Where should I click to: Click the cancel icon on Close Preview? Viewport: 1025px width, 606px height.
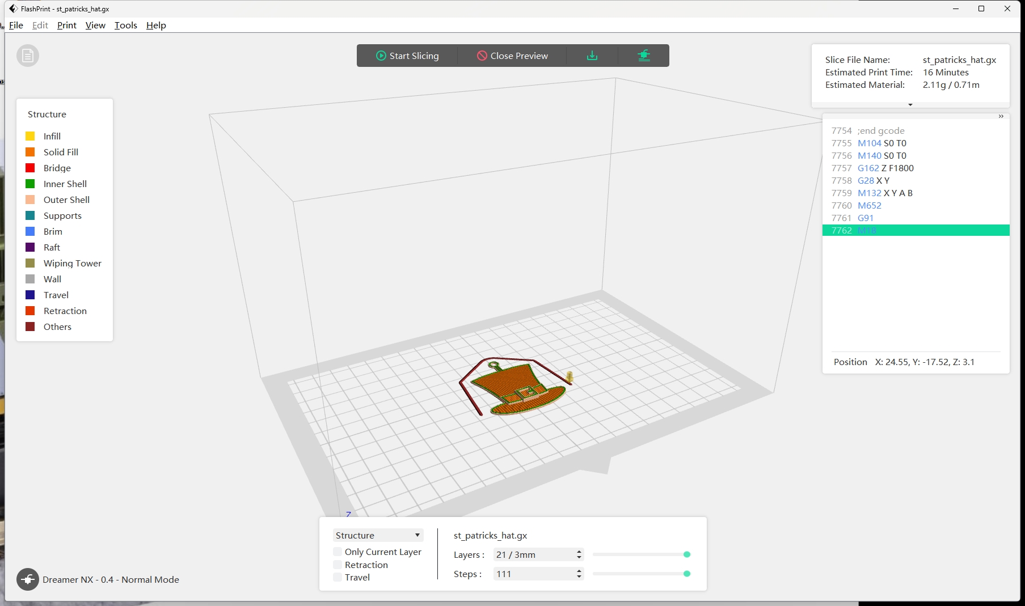[x=482, y=56]
